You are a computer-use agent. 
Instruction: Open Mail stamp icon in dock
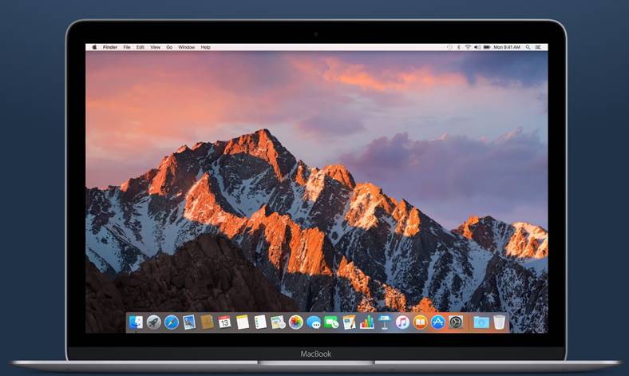[189, 323]
